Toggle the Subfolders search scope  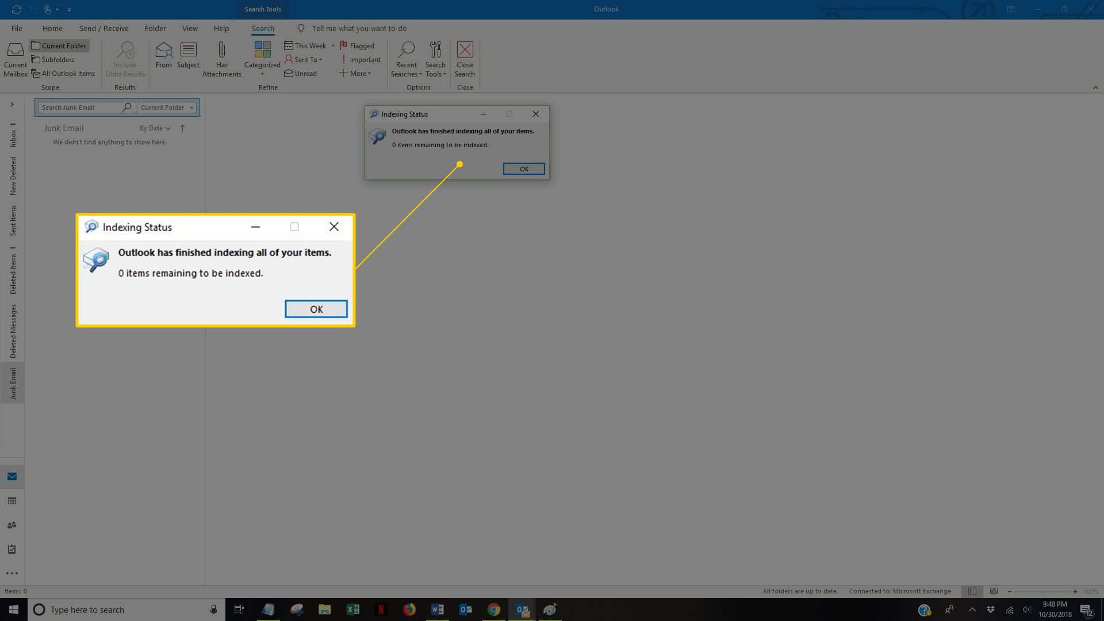tap(53, 59)
